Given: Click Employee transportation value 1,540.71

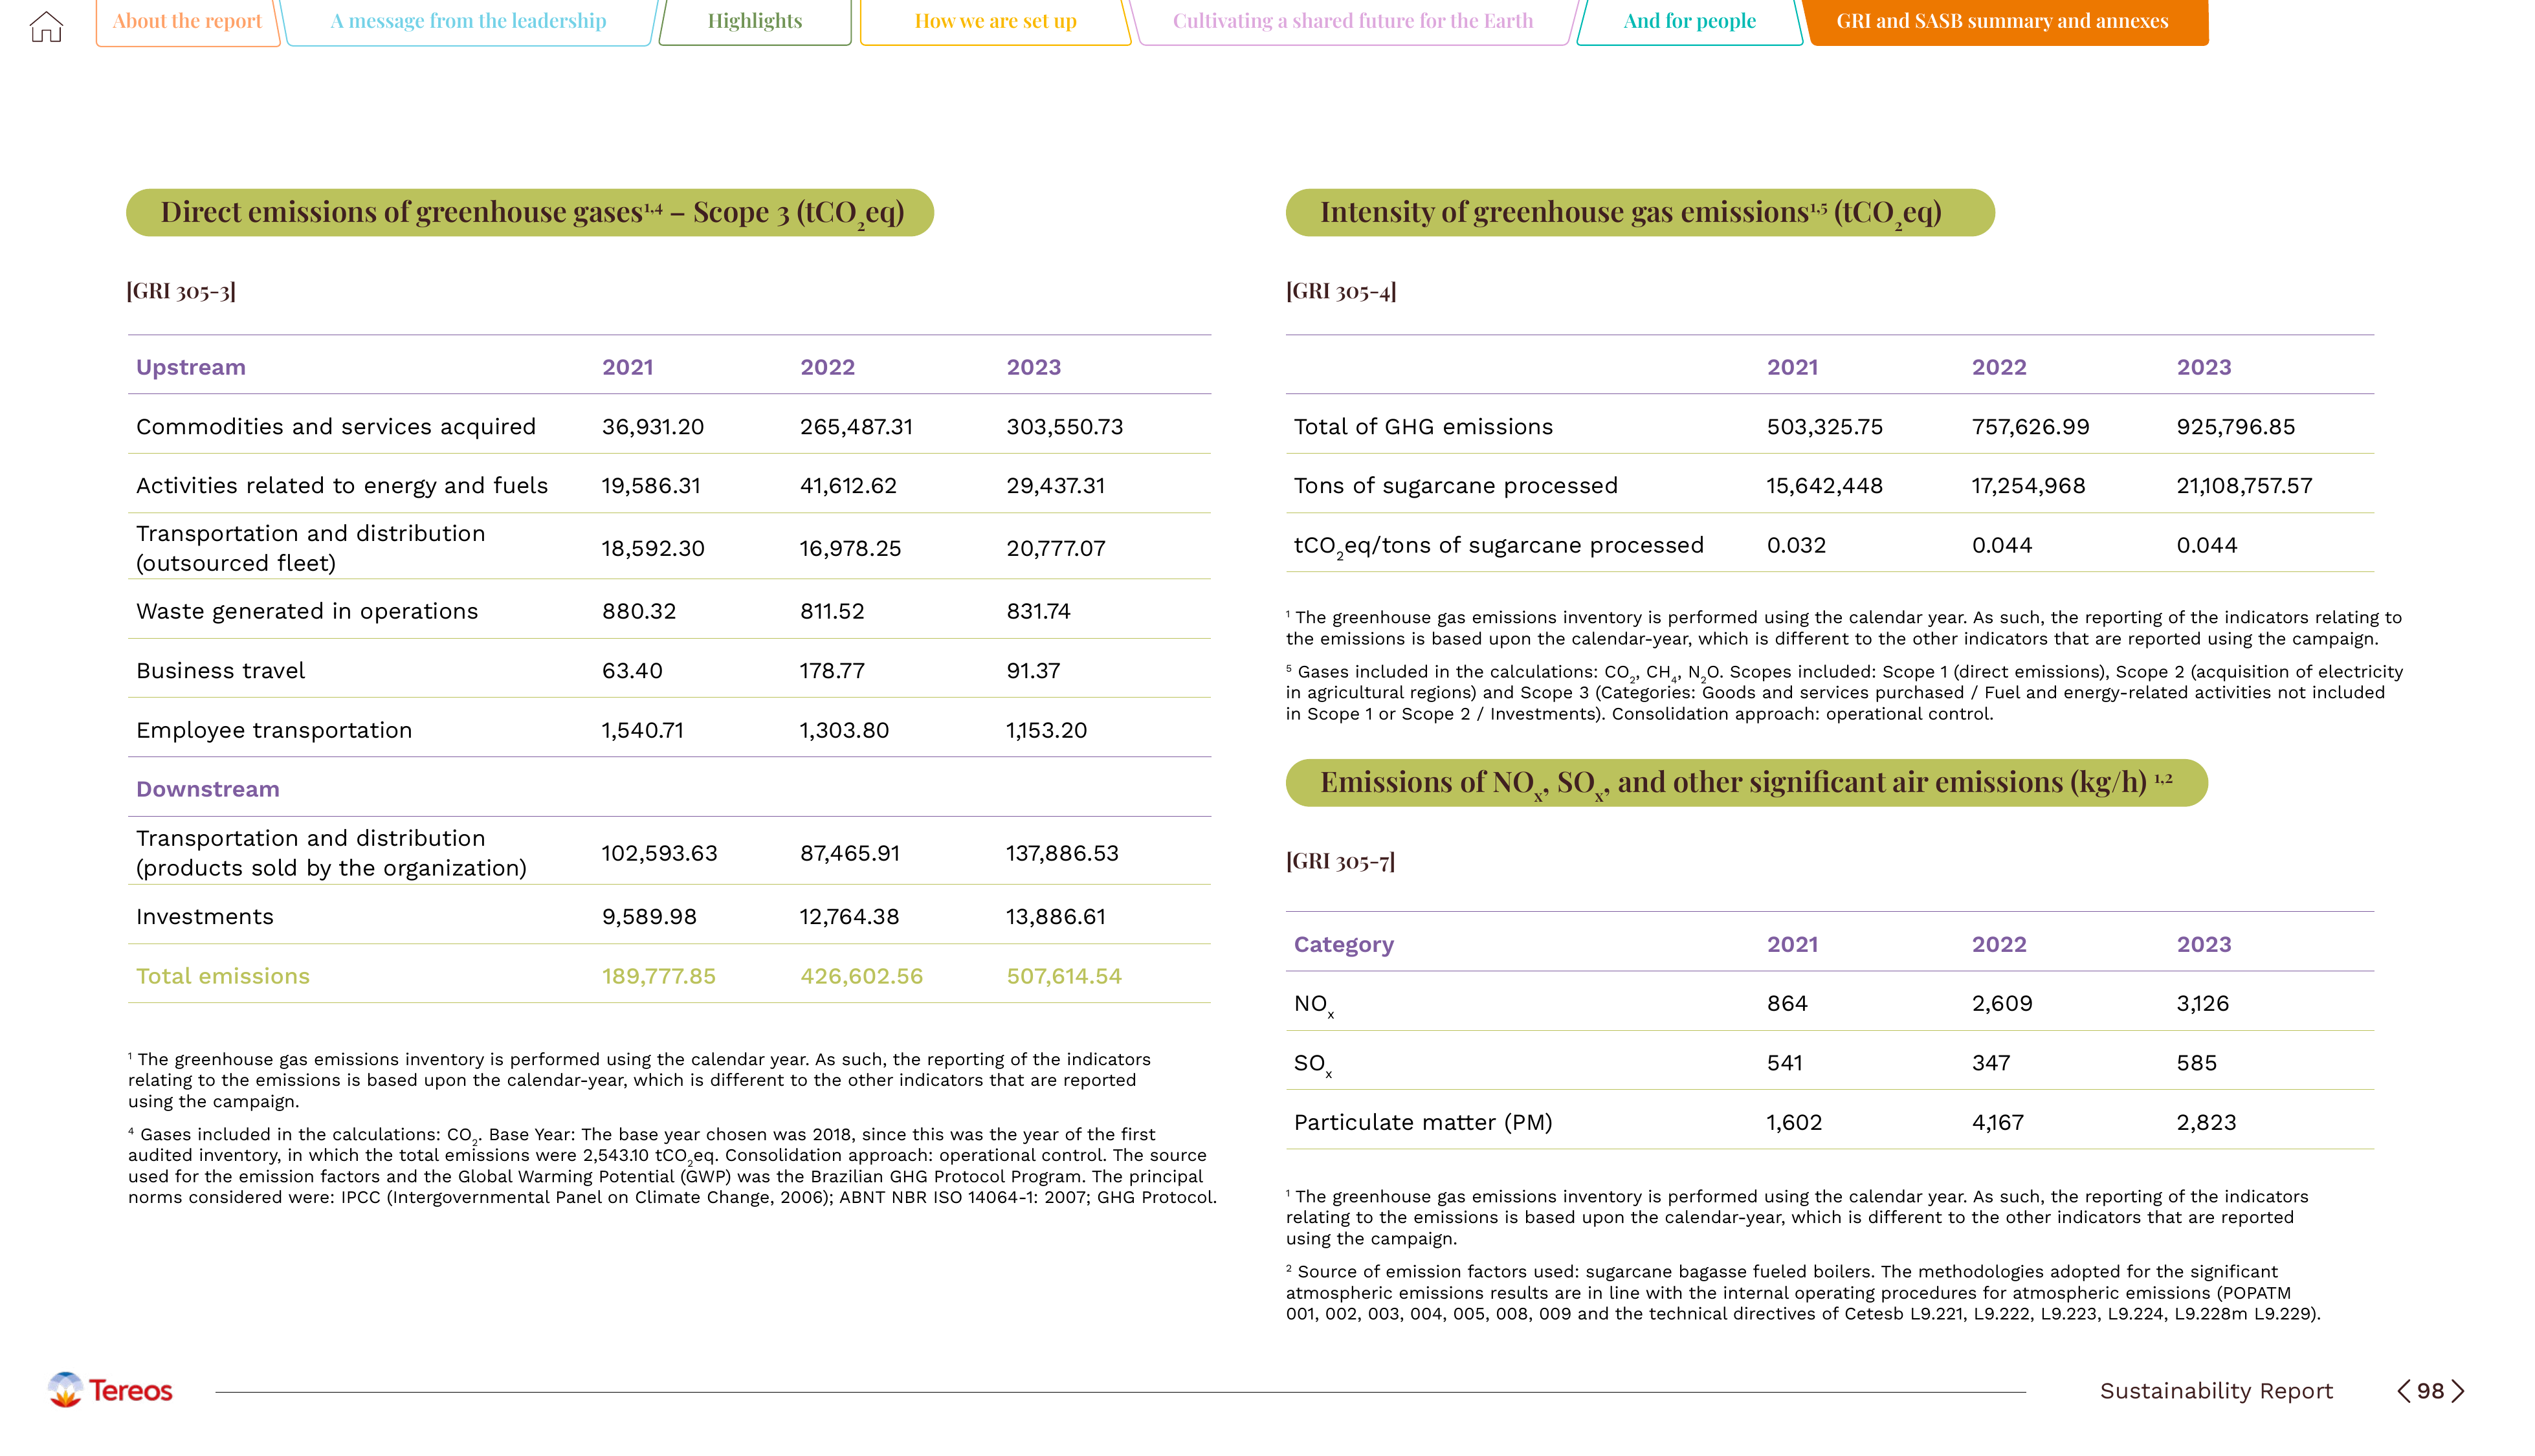Looking at the screenshot, I should 643,731.
